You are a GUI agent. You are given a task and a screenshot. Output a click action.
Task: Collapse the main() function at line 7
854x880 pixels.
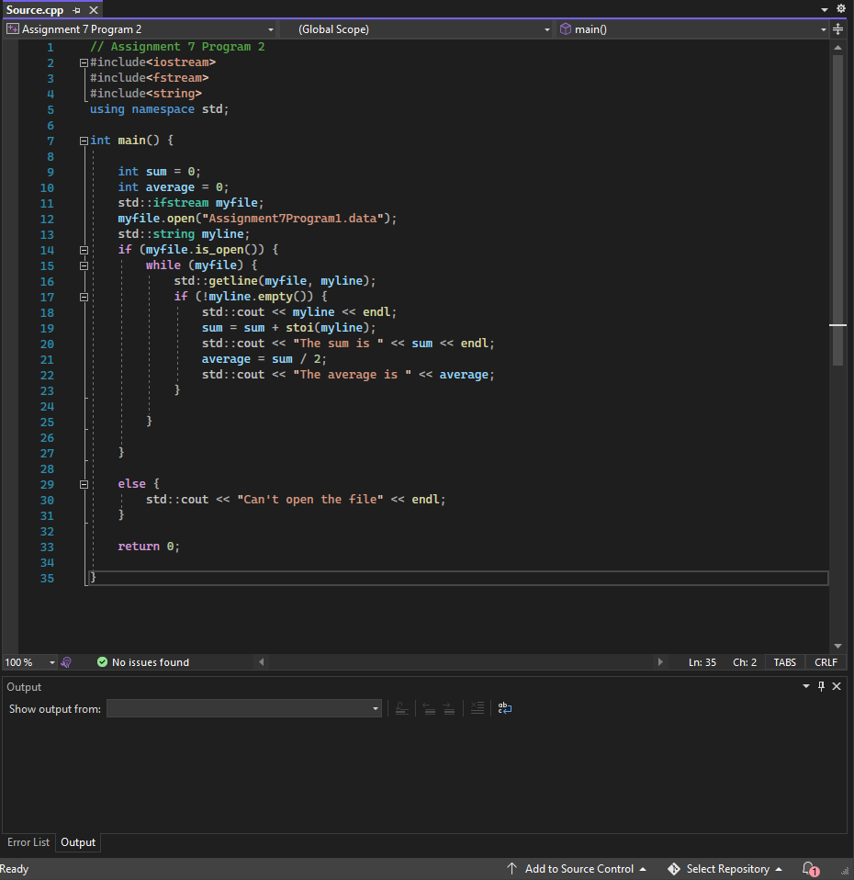(x=83, y=140)
